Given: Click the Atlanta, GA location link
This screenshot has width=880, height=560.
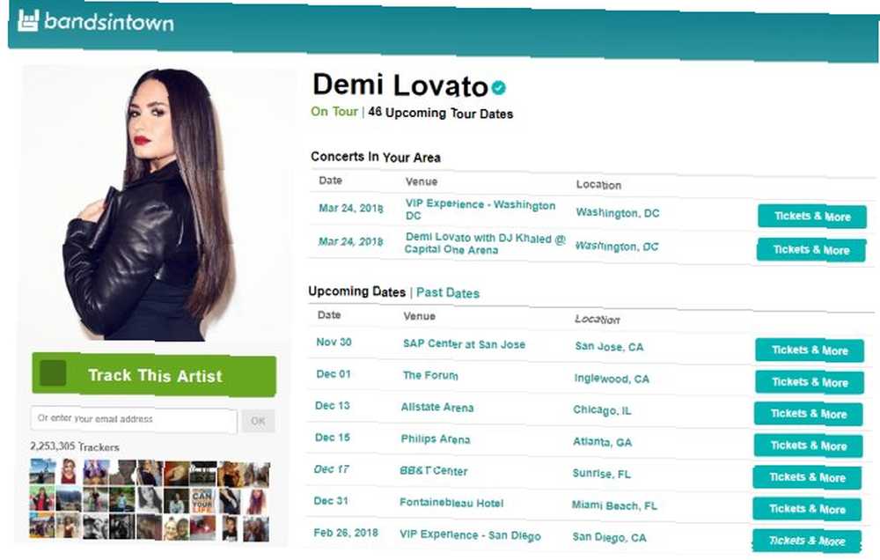Looking at the screenshot, I should click(602, 442).
